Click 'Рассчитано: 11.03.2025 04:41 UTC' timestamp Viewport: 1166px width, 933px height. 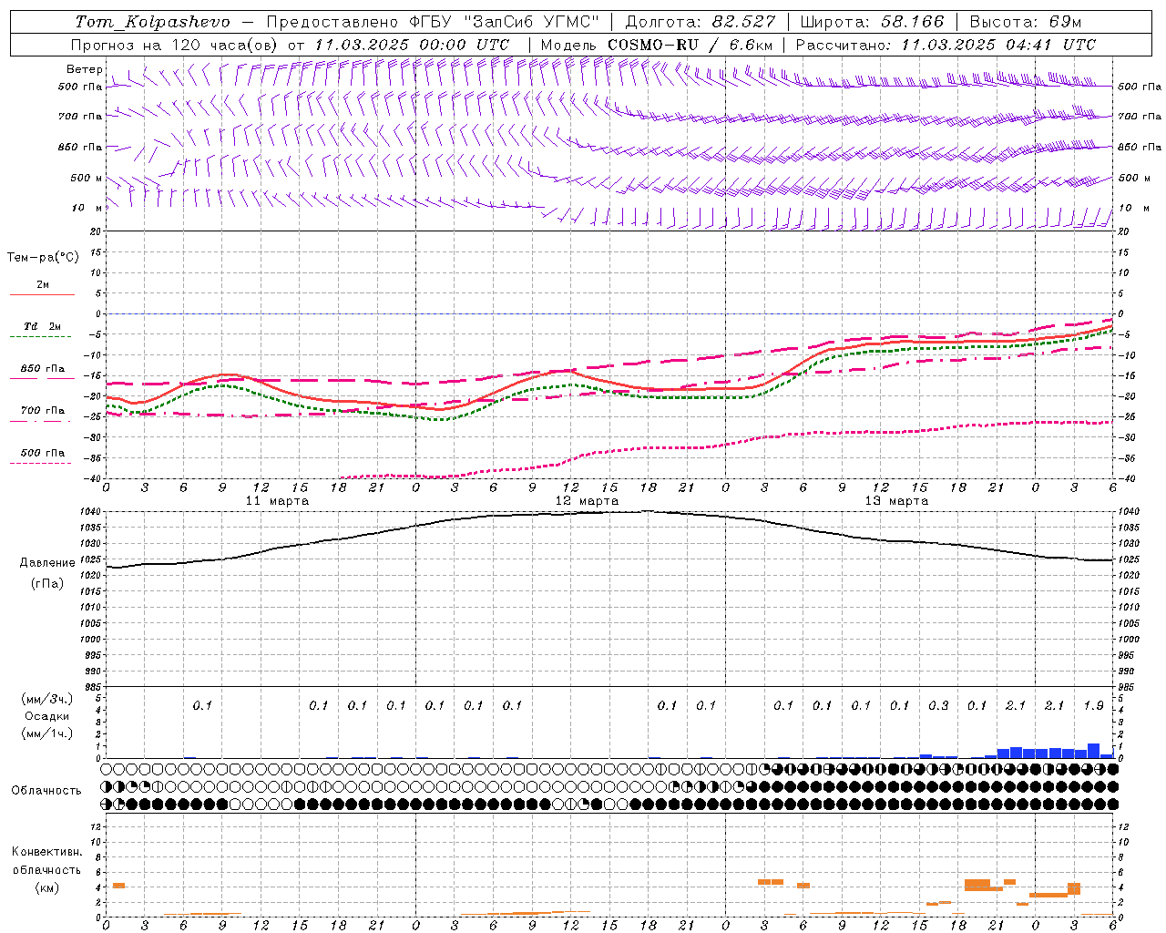tap(946, 45)
